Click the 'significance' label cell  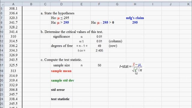tap(61, 37)
